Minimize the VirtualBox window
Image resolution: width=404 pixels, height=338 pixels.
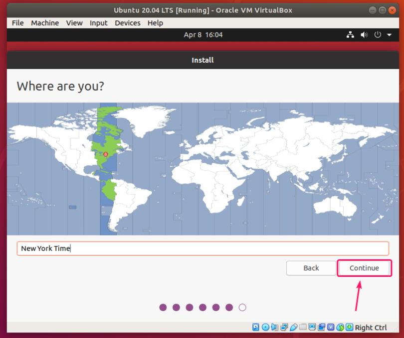pos(372,10)
